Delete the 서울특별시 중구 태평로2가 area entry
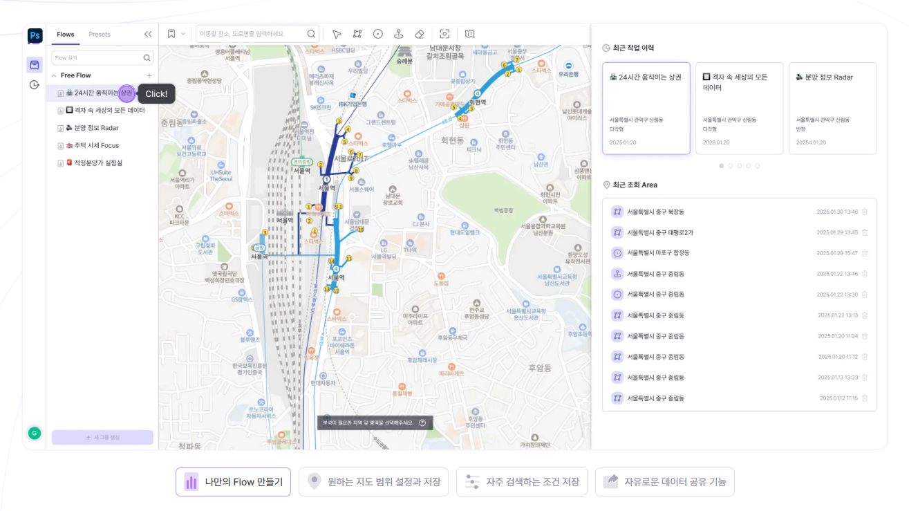This screenshot has height=511, width=909. [x=865, y=232]
